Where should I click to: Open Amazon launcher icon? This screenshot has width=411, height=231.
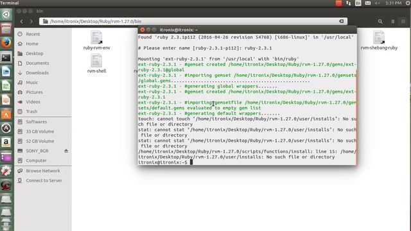(x=6, y=142)
